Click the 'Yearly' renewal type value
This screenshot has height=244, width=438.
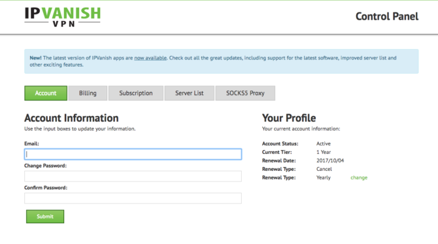(x=324, y=177)
